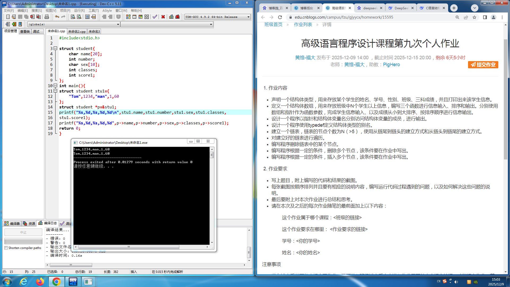Click the Compile toolbar icon (colored squares)
The image size is (510, 287).
(x=128, y=17)
